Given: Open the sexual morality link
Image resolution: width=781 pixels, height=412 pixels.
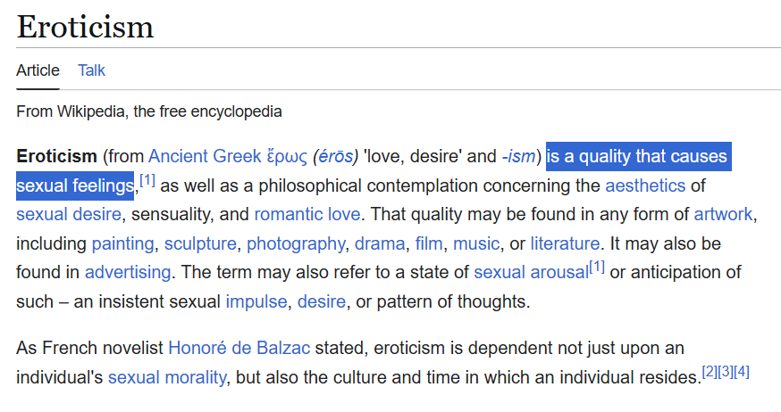Looking at the screenshot, I should point(167,378).
